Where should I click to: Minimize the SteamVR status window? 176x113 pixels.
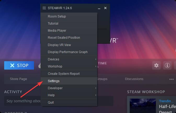99,9
